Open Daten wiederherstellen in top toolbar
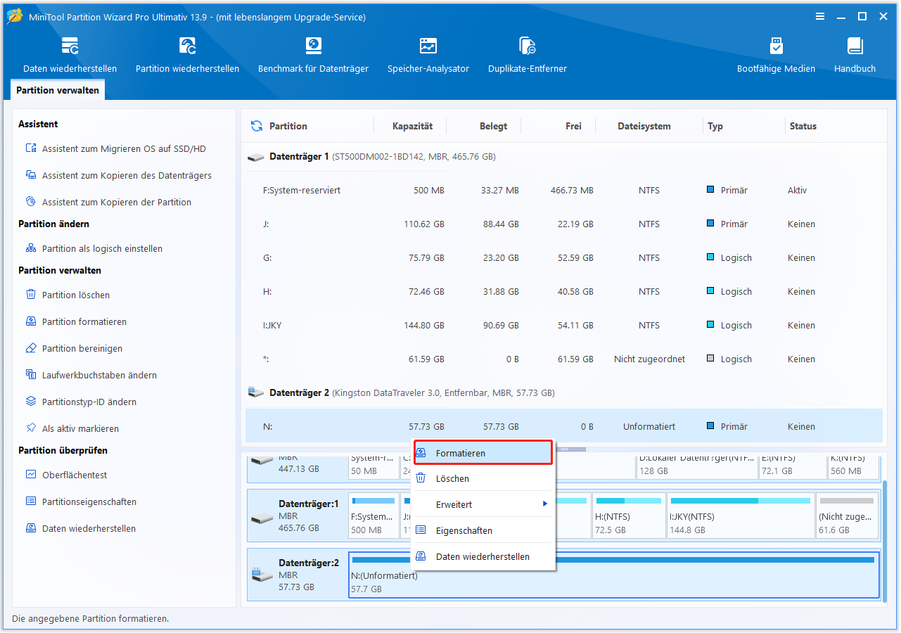 coord(70,55)
